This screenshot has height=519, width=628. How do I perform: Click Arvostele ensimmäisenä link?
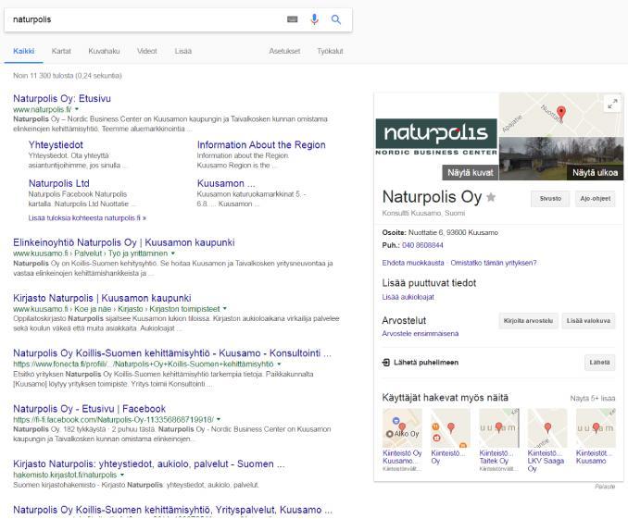pyautogui.click(x=421, y=334)
